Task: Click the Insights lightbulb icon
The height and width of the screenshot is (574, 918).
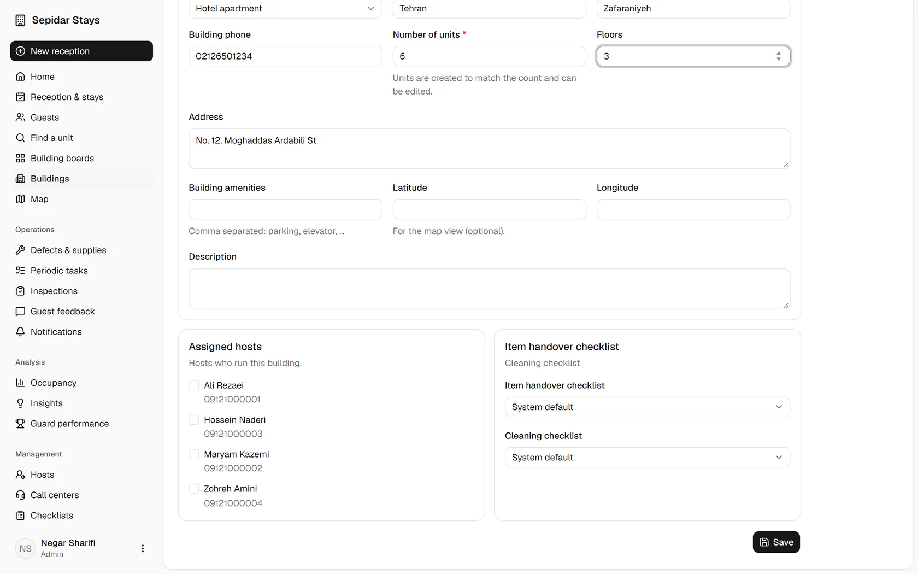Action: [20, 403]
